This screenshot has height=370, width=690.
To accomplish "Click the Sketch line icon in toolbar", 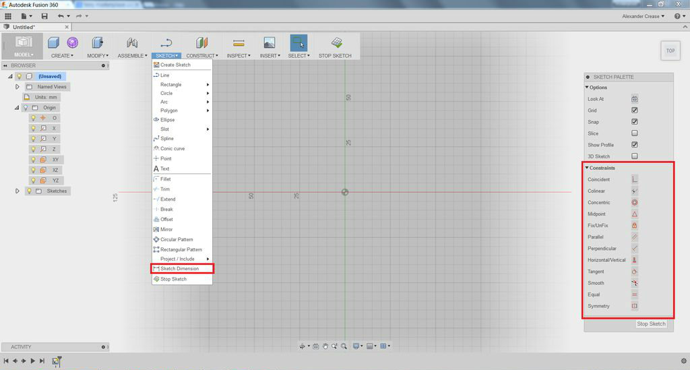I will [x=166, y=42].
